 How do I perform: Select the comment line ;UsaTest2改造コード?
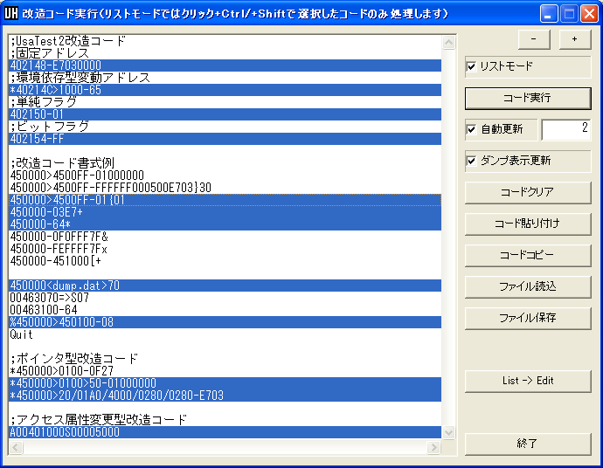pos(225,41)
